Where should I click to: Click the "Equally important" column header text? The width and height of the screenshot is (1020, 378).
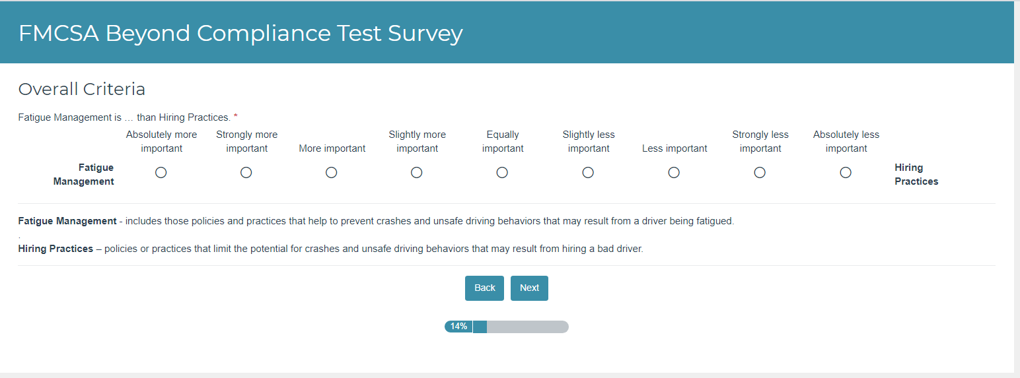pyautogui.click(x=503, y=141)
